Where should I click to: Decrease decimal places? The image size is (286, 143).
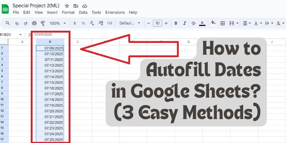92,23
